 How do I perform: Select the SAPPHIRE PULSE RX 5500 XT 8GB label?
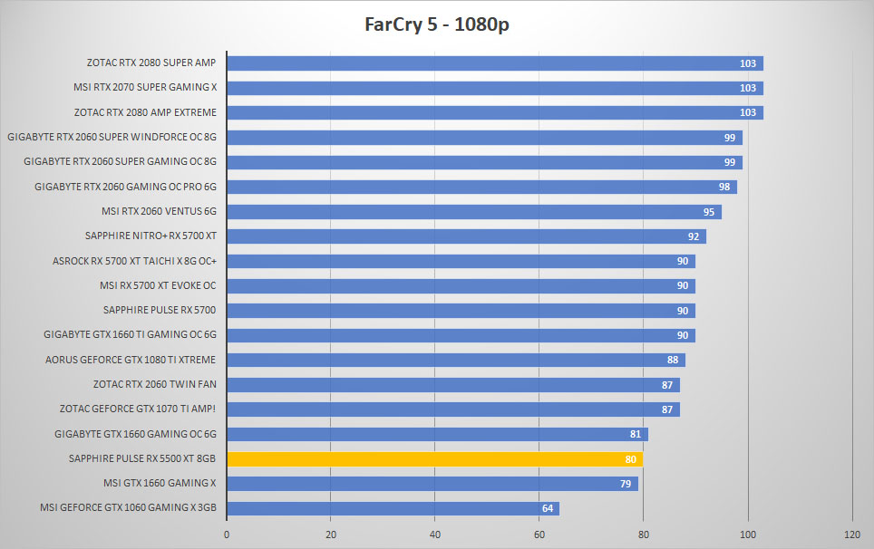[x=142, y=458]
